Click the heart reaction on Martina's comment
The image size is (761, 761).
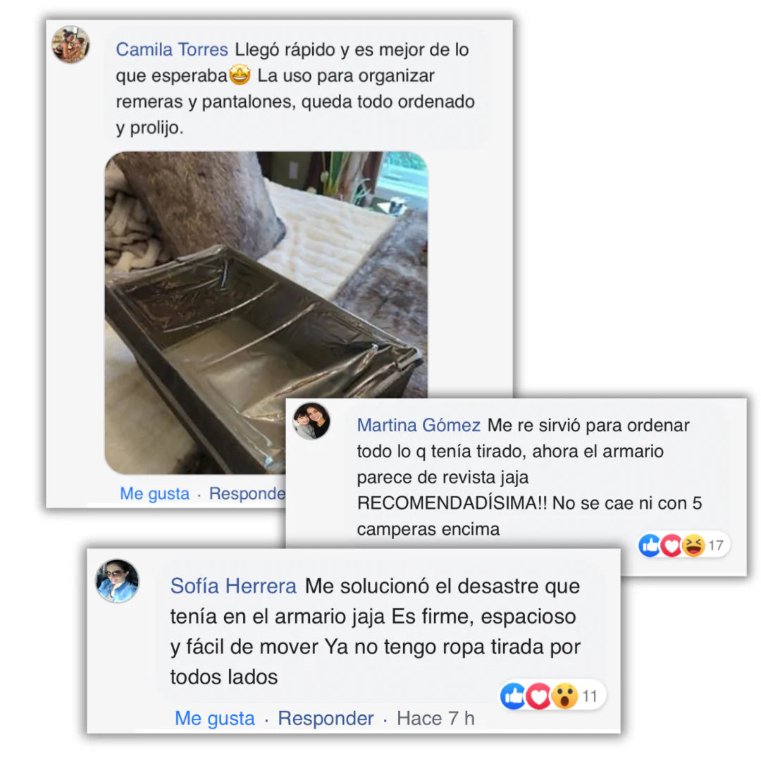pyautogui.click(x=672, y=545)
